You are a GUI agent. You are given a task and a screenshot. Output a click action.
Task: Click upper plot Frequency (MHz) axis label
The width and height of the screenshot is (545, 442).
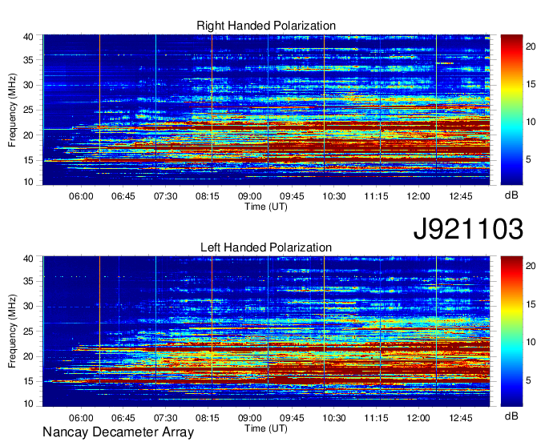pos(12,110)
